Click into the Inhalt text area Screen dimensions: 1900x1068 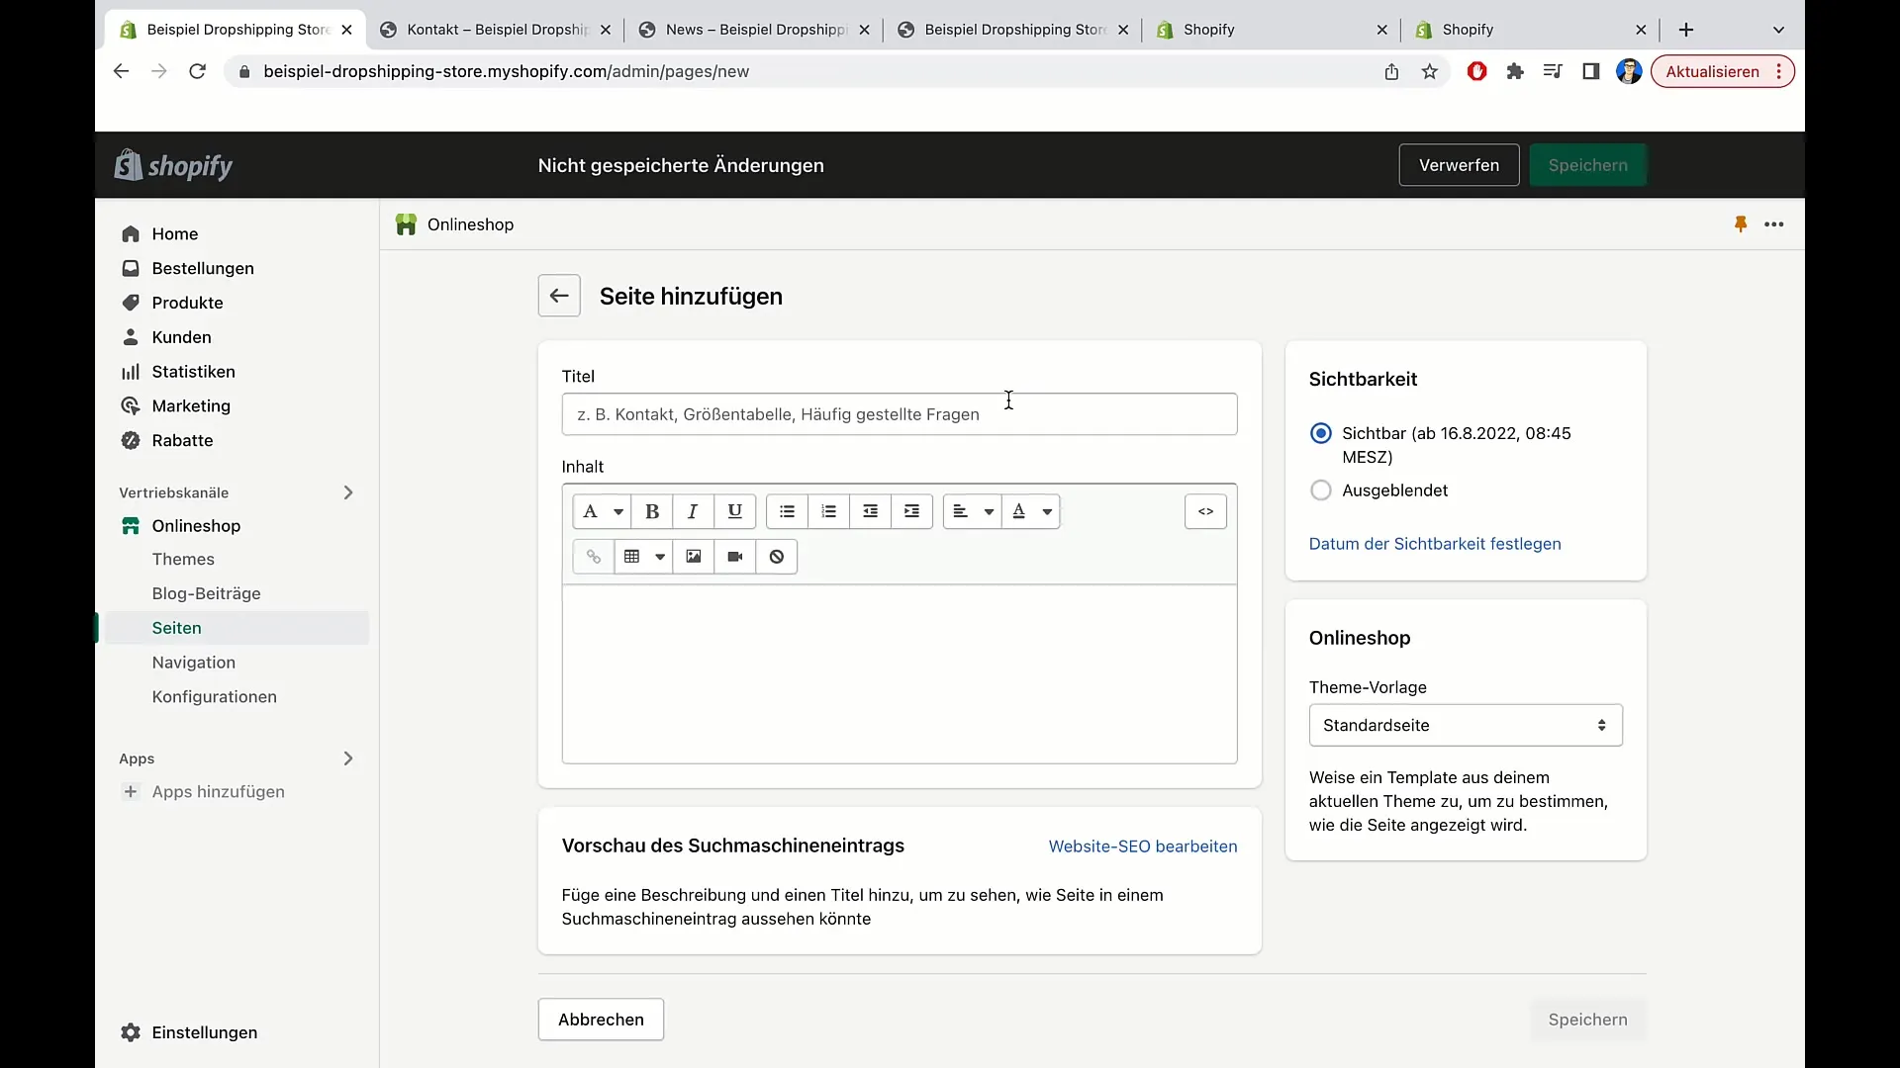pyautogui.click(x=900, y=673)
